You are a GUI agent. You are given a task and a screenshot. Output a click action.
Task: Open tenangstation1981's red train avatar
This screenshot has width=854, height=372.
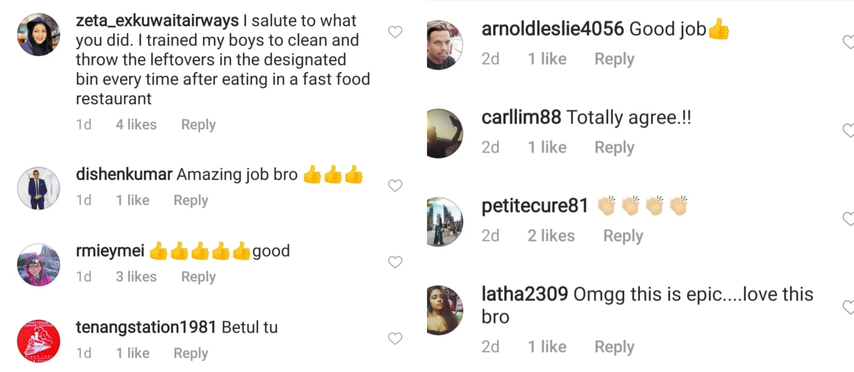coord(38,342)
